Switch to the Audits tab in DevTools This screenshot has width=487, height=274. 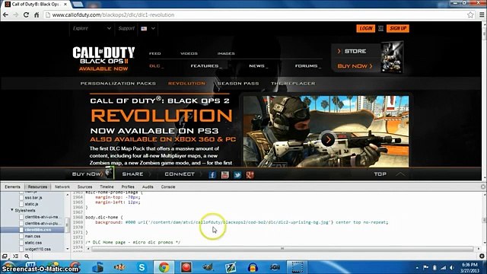pos(148,186)
